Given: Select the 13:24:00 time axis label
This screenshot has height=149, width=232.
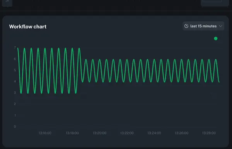Looking at the screenshot, I should click(154, 133).
